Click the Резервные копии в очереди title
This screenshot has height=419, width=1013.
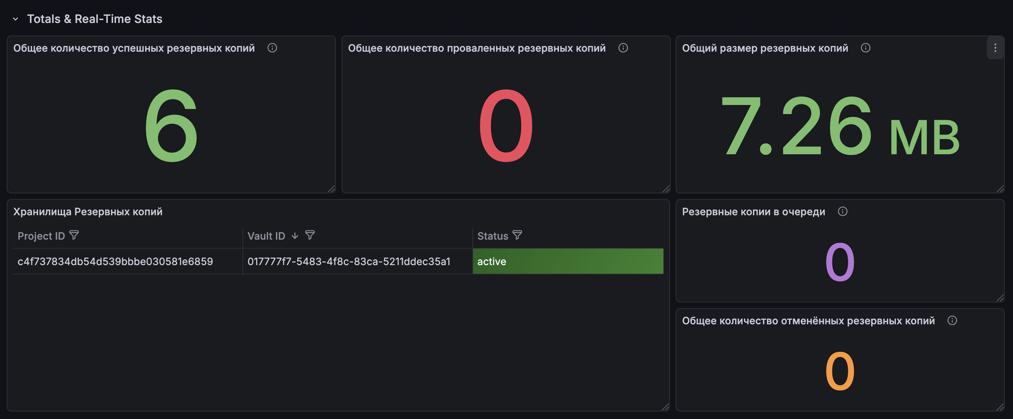(x=753, y=212)
